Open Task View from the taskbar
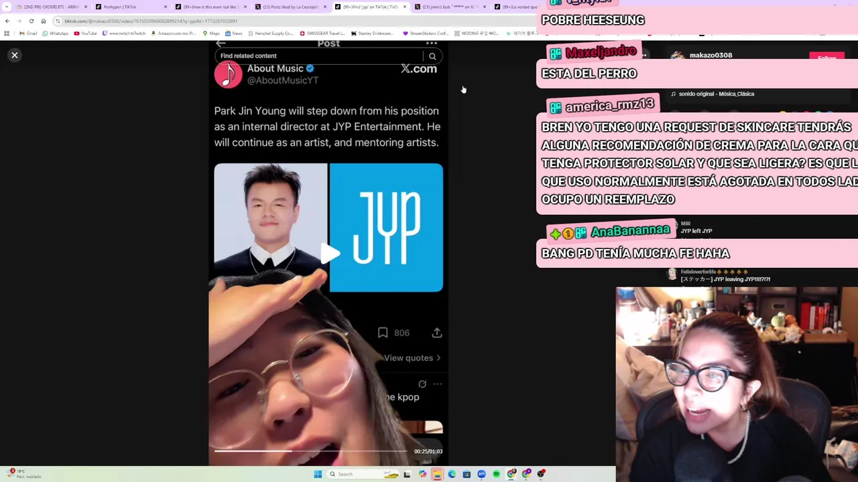Screen dimensions: 858x482 click(x=407, y=474)
